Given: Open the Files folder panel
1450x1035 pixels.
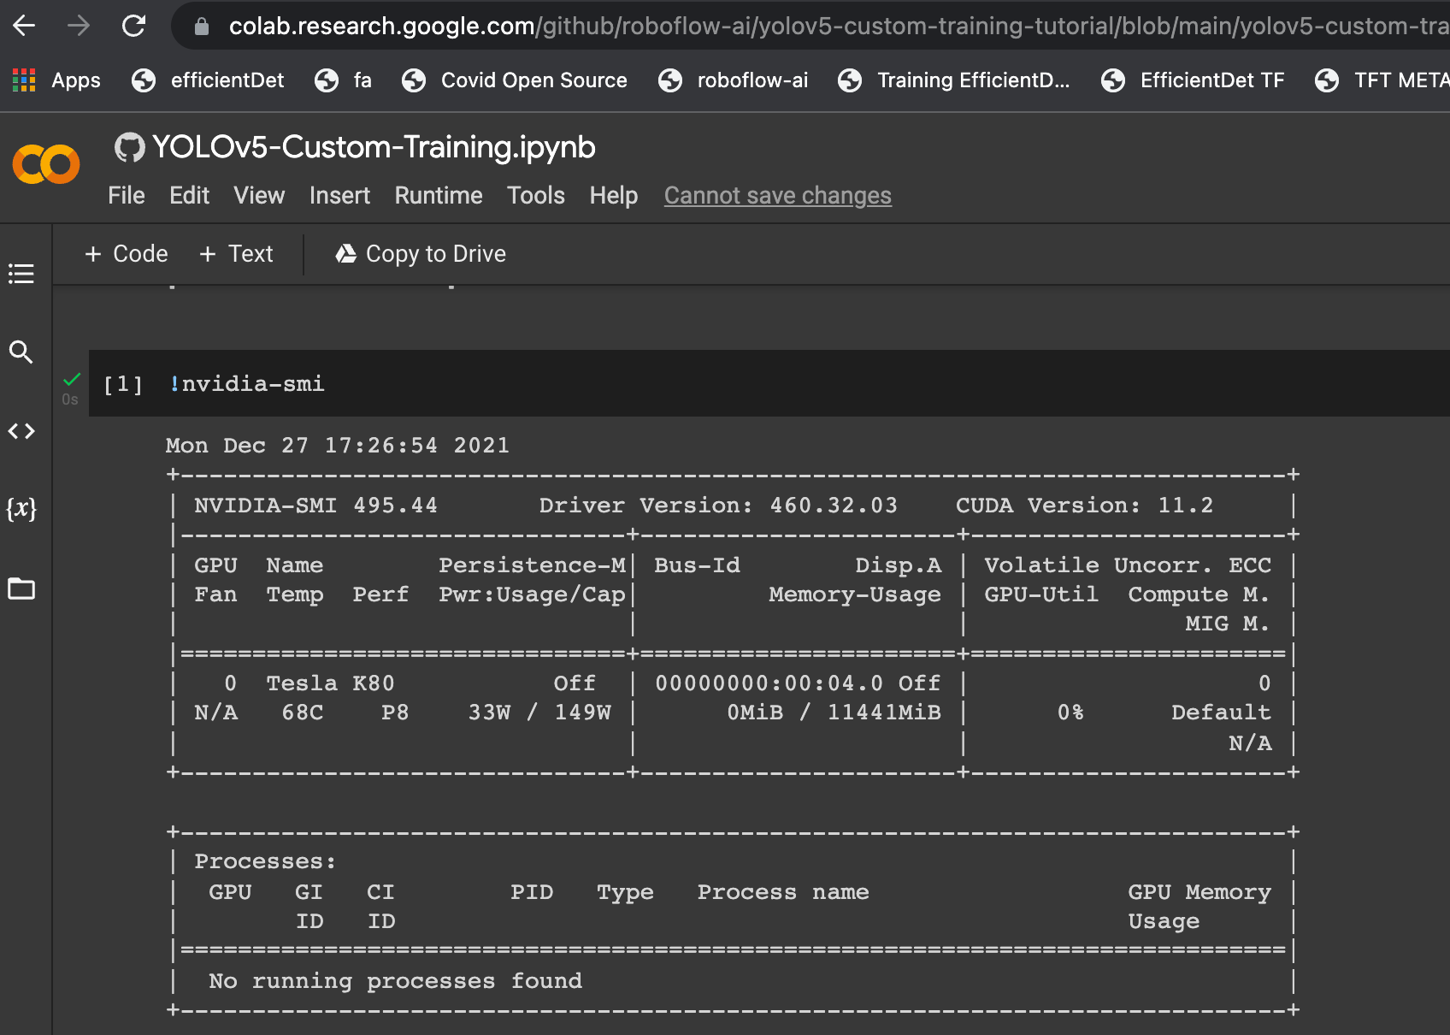Looking at the screenshot, I should click(x=21, y=588).
